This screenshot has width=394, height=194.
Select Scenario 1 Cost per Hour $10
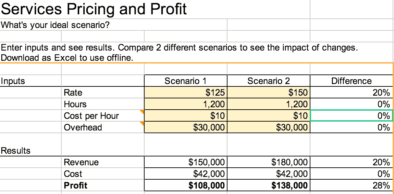pos(186,115)
